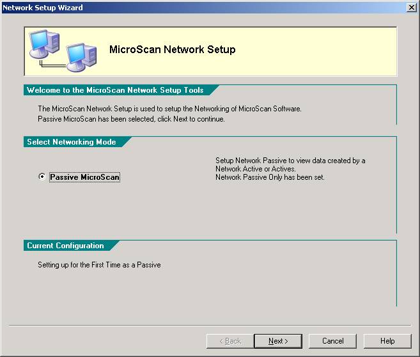Screen dimensions: 420x357
Task: Click the Welcome to the MicroScan Network Setup Tools header
Action: pyautogui.click(x=115, y=90)
